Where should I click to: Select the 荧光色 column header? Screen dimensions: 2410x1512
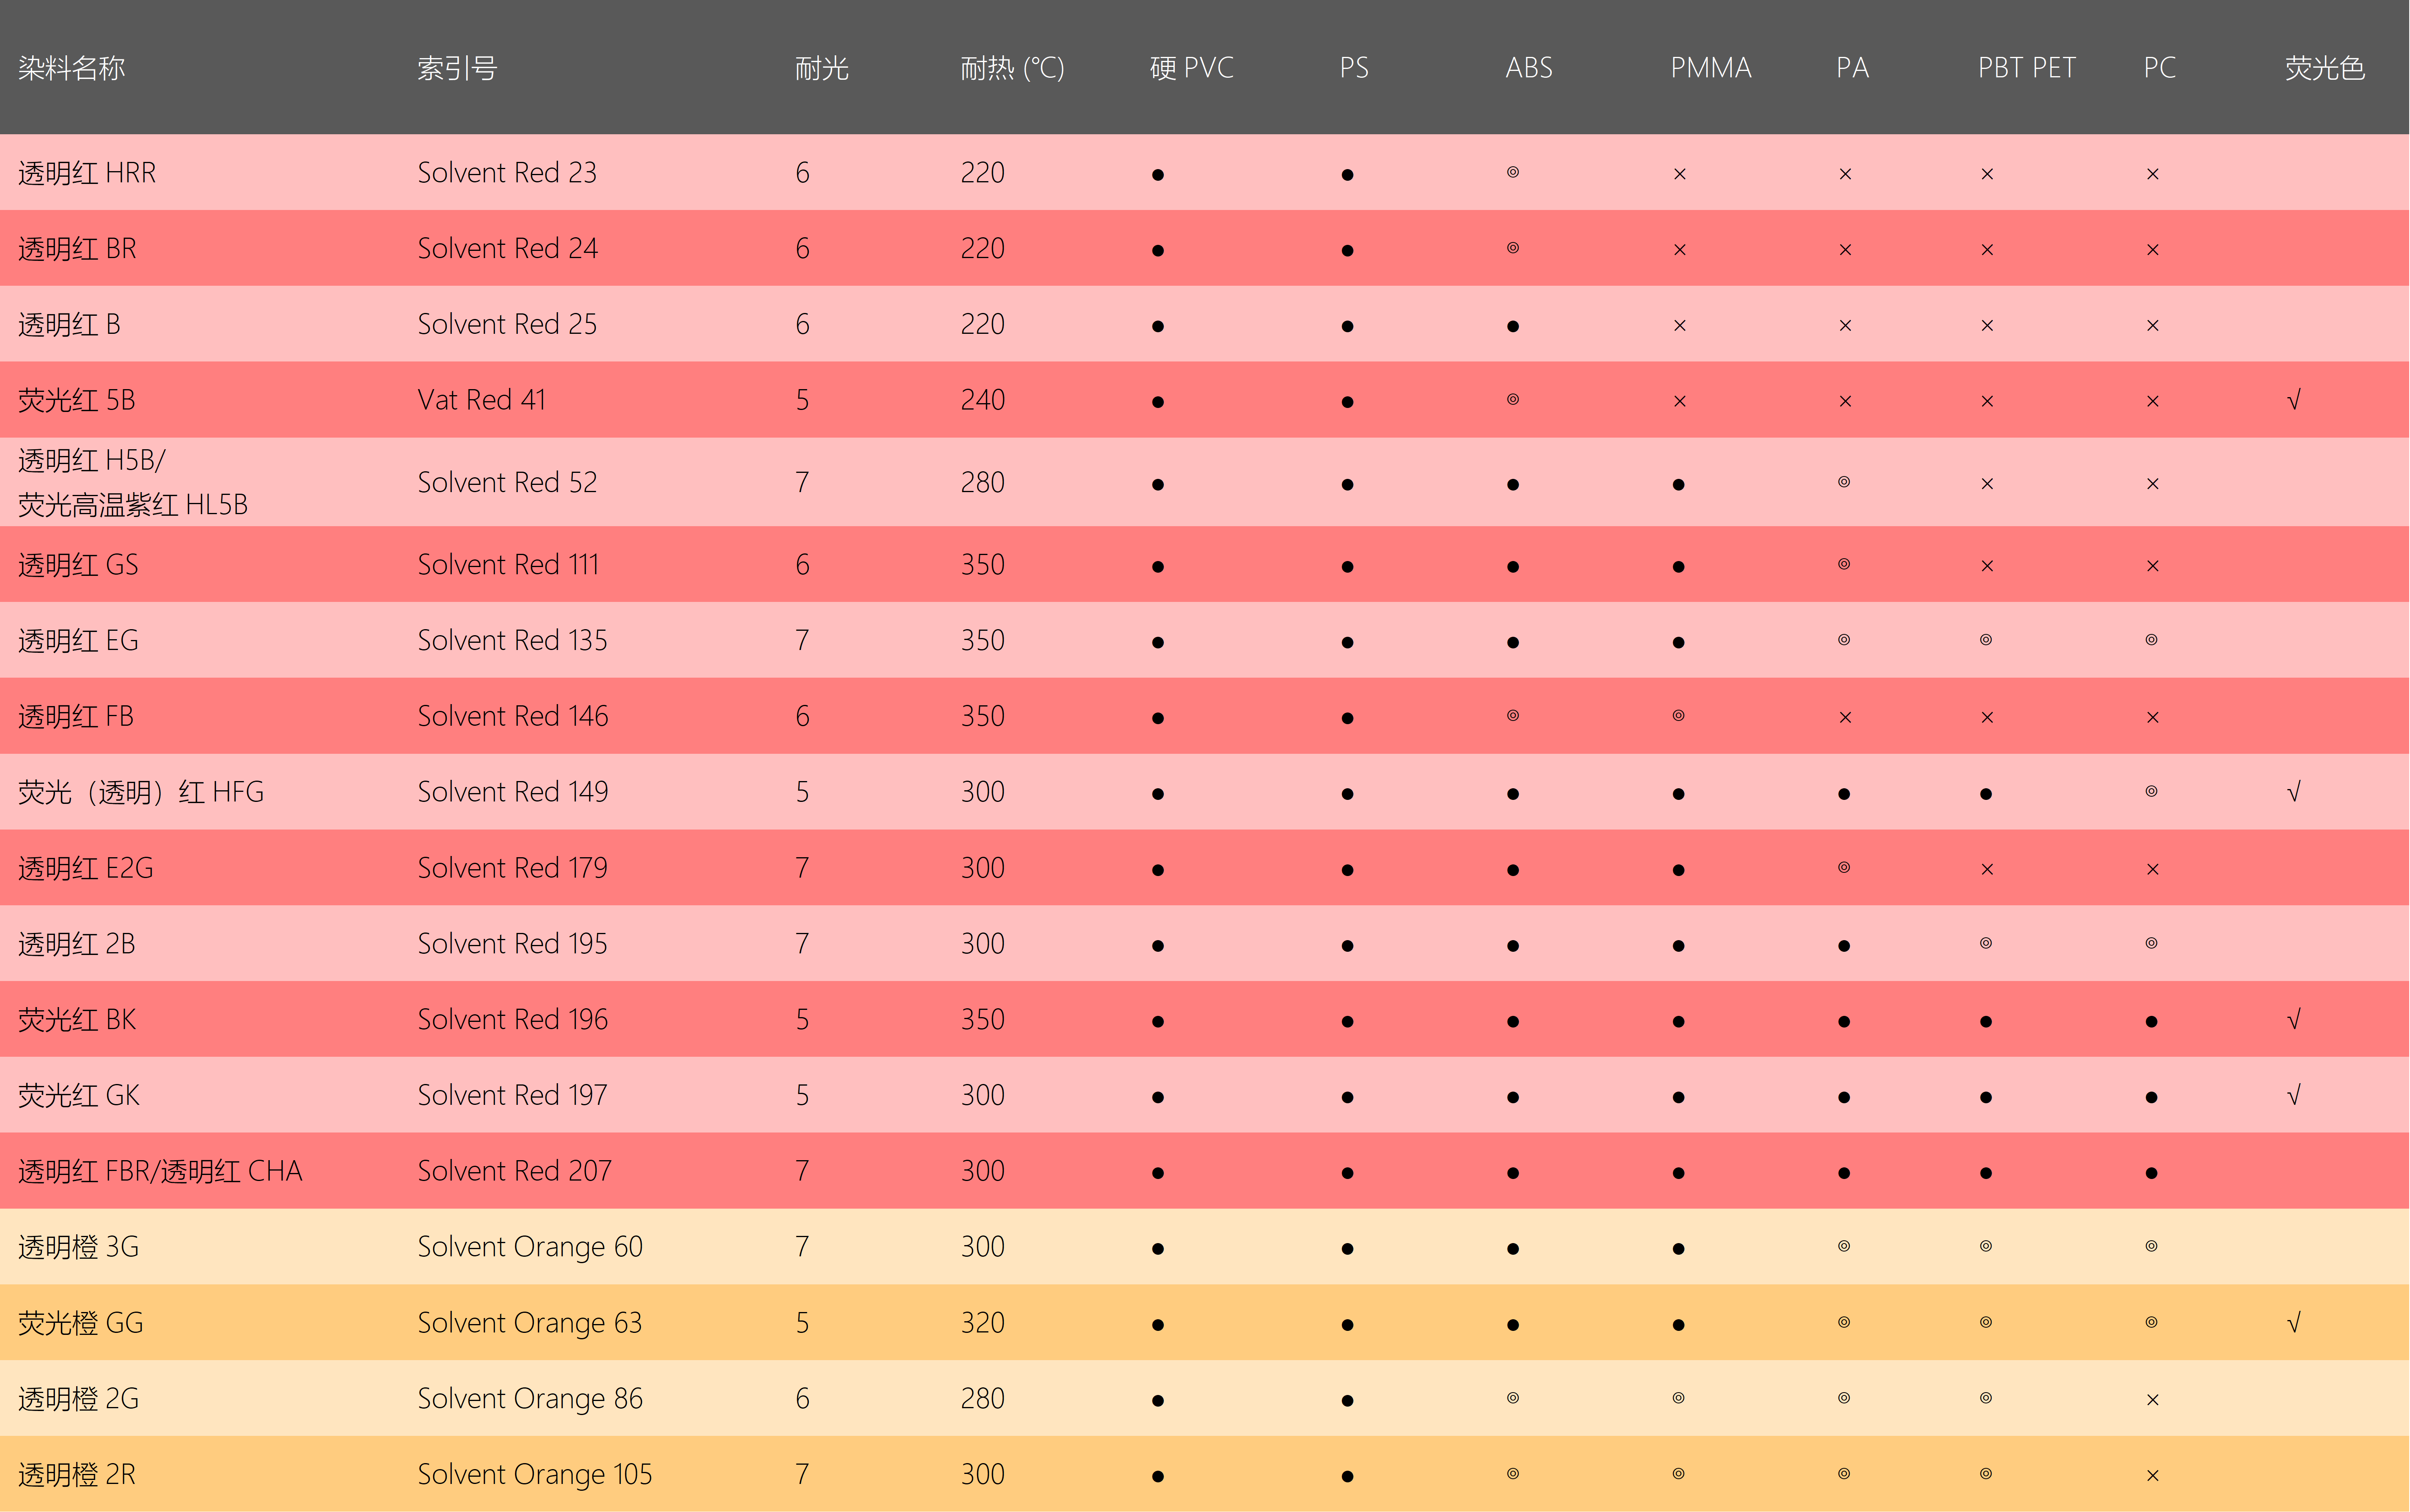pyautogui.click(x=2324, y=68)
